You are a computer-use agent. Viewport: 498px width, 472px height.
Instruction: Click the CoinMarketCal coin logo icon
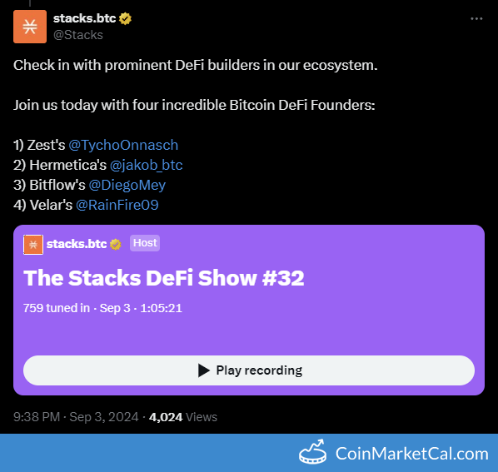pos(313,452)
